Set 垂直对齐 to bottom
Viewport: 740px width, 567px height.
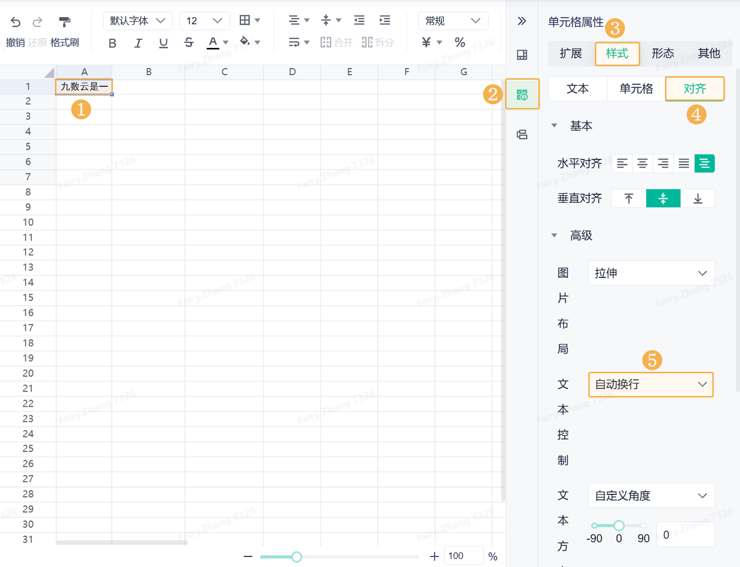(698, 198)
